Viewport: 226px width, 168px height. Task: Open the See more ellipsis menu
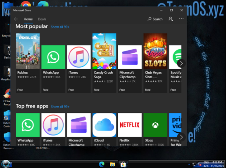click(x=181, y=19)
